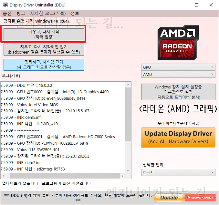Image resolution: width=219 pixels, height=205 pixels.
Task: Open the AMD vendor dropdown
Action: coord(178,74)
